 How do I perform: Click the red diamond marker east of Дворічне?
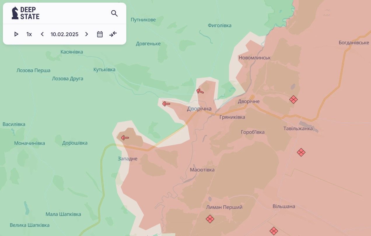293,100
